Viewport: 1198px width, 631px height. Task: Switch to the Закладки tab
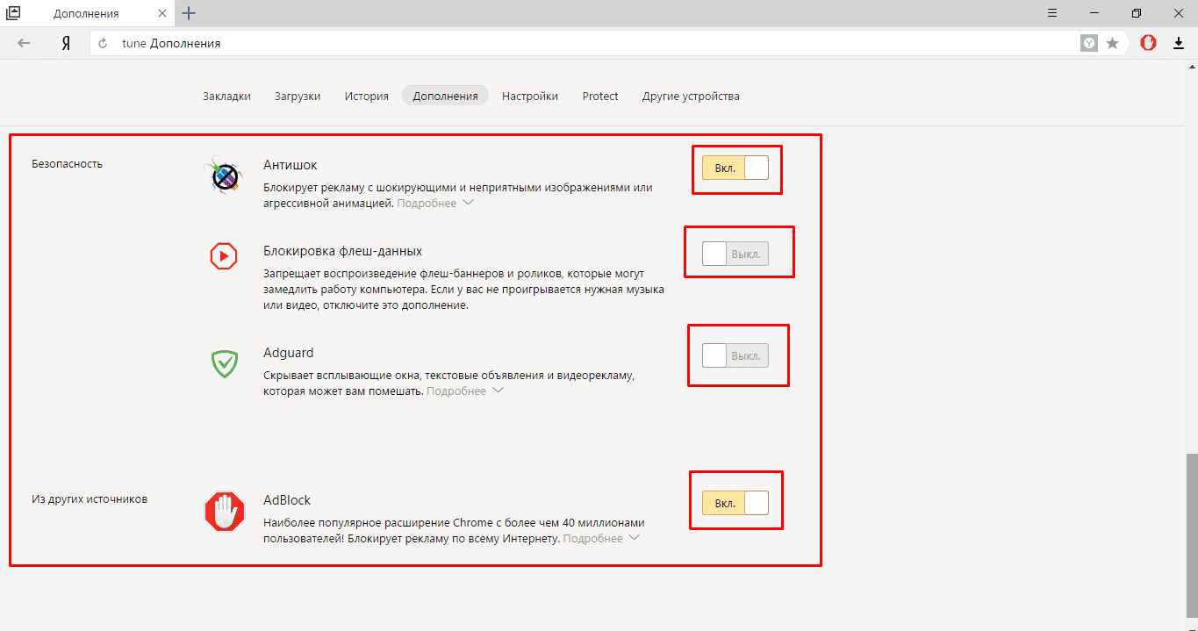226,96
